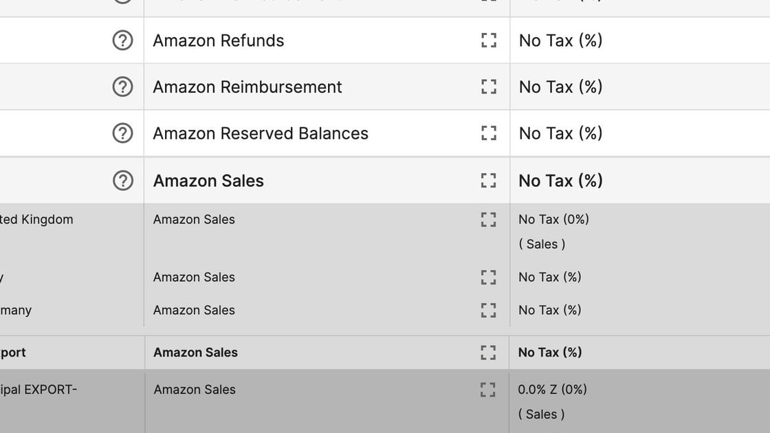770x433 pixels.
Task: Expand account field in the EXPORT row
Action: coord(488,390)
